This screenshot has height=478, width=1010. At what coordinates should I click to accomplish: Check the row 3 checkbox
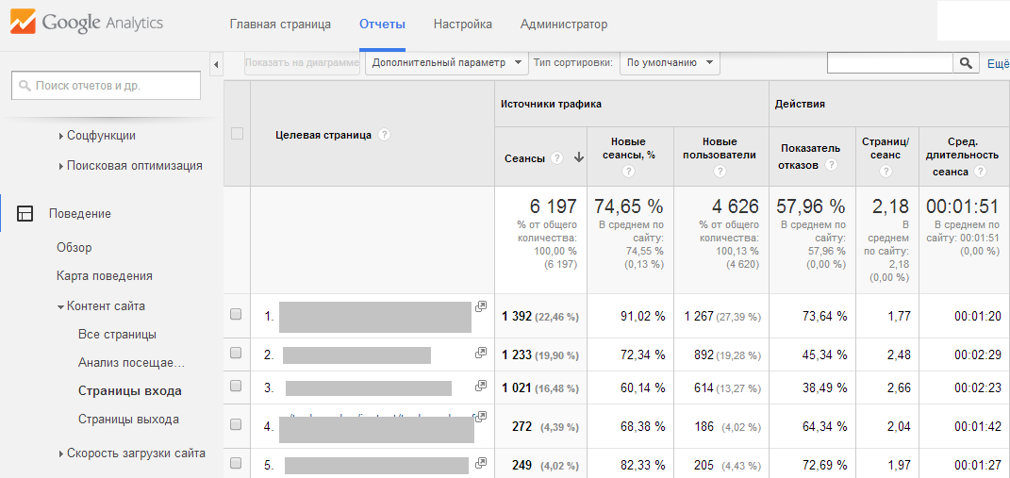236,386
